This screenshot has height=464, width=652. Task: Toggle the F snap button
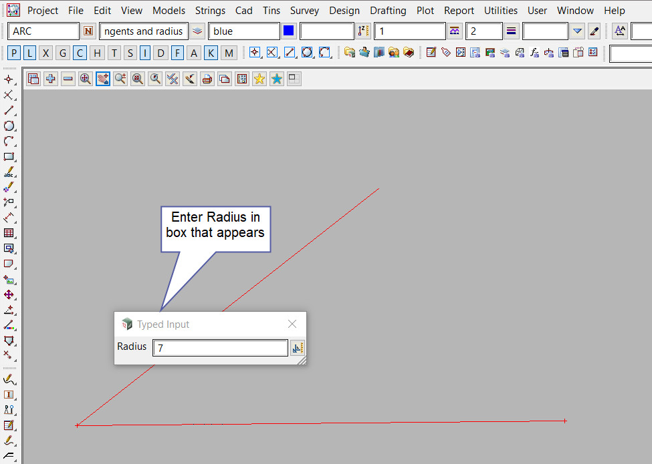177,53
